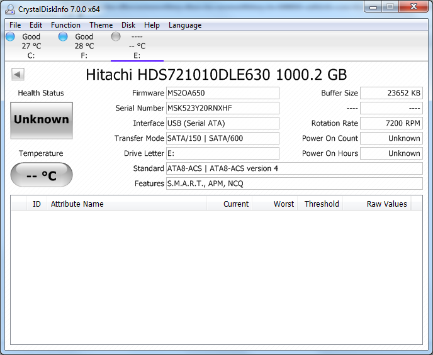Click the Buffer Size value 23652 KB
This screenshot has height=355, width=433.
tap(391, 93)
